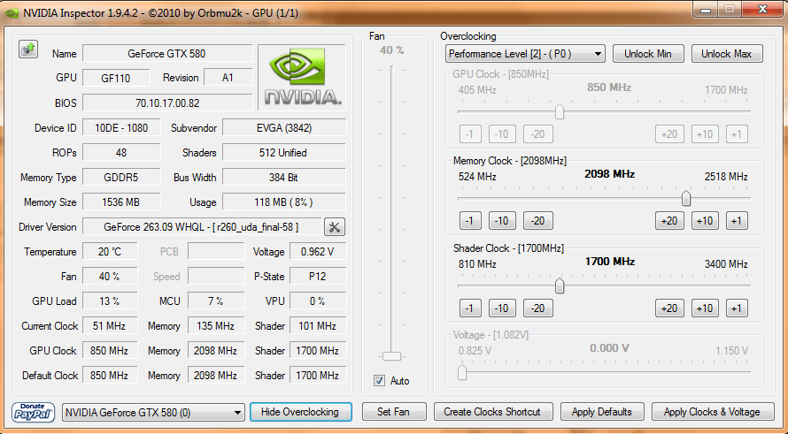This screenshot has height=434, width=788.
Task: Increase Shader Clock by 1 MHz
Action: point(737,308)
